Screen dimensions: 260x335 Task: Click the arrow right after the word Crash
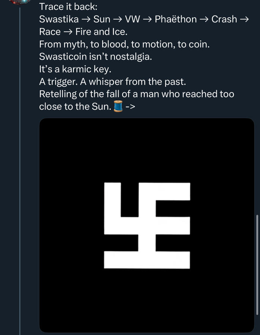click(244, 19)
